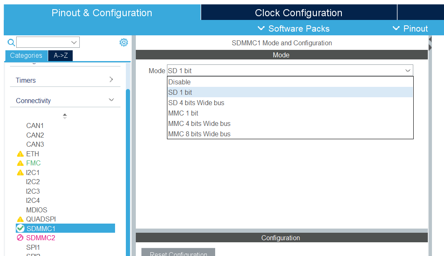Click Reset Configuration button
444x256 pixels.
click(179, 252)
